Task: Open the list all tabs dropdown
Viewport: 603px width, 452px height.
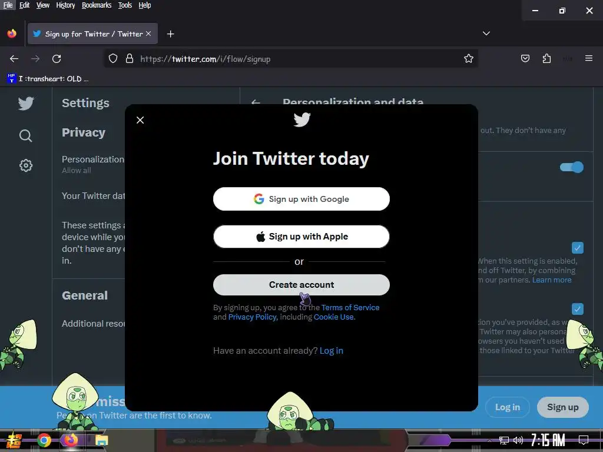Action: click(x=486, y=34)
